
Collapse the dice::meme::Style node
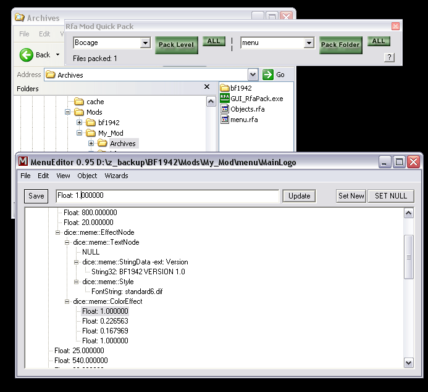[76, 282]
